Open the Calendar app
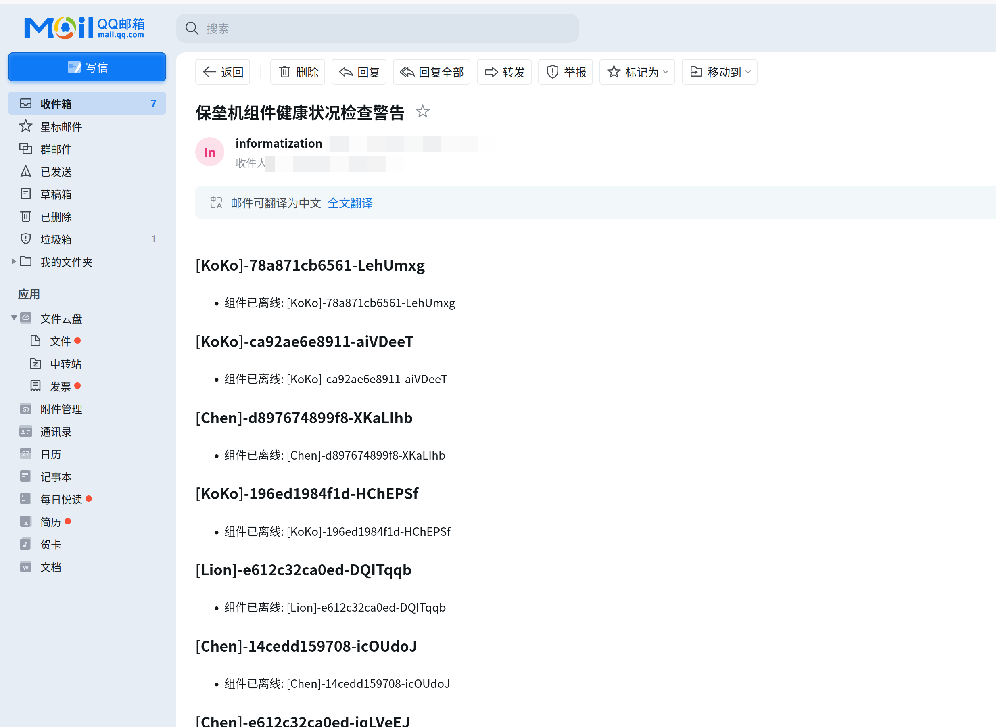Viewport: 996px width, 727px height. pos(50,454)
